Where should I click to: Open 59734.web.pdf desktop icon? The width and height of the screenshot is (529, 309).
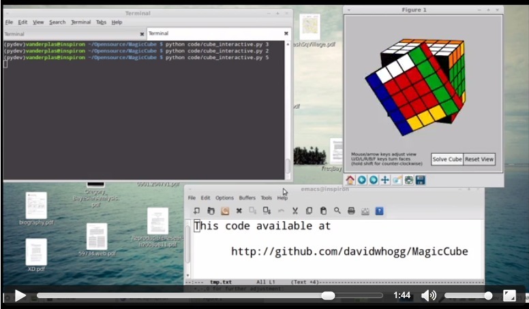(97, 237)
